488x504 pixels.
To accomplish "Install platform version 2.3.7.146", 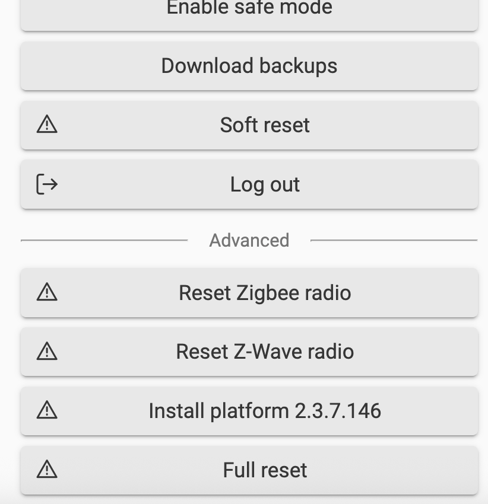I will (x=266, y=411).
